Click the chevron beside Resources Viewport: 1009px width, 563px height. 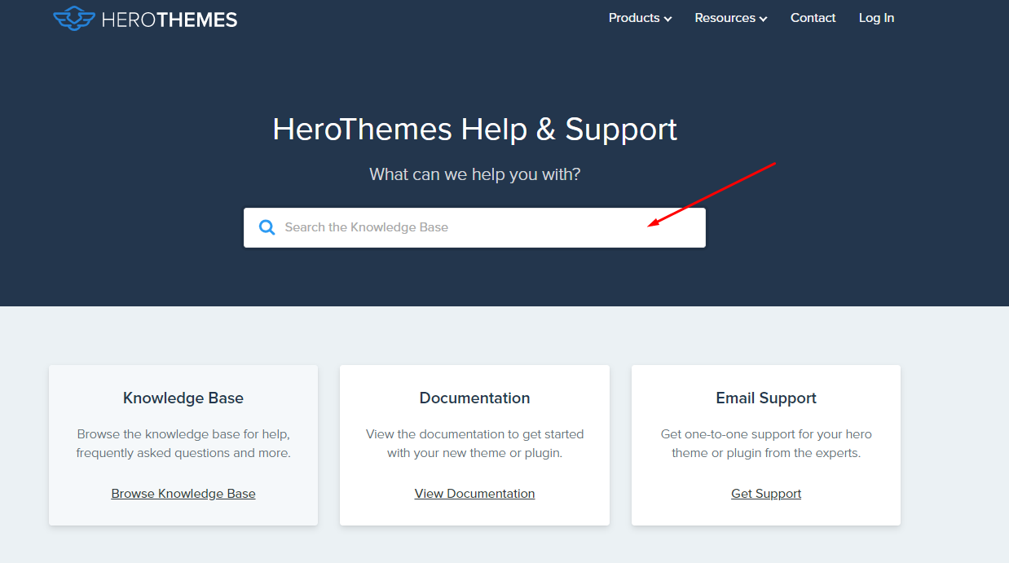(763, 18)
